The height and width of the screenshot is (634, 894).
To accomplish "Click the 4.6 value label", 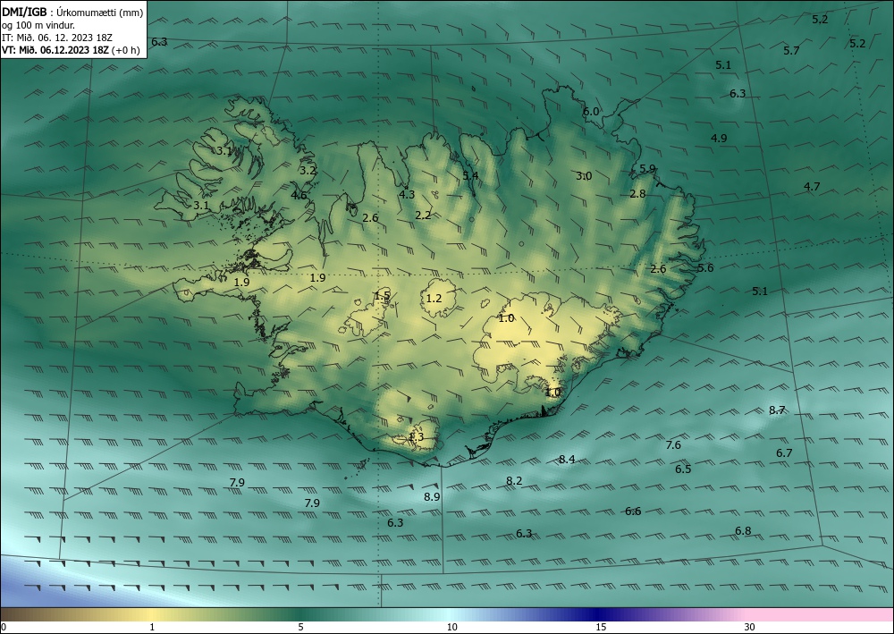I will tap(299, 196).
